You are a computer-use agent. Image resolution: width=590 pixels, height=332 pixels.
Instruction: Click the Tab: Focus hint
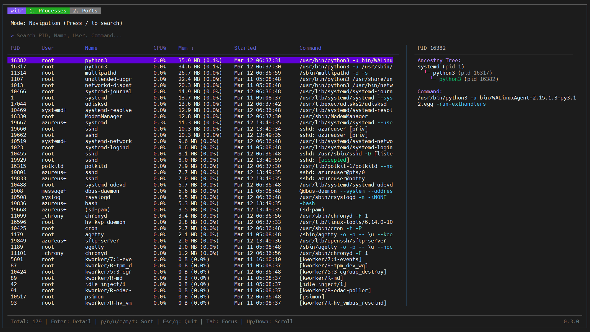222,321
